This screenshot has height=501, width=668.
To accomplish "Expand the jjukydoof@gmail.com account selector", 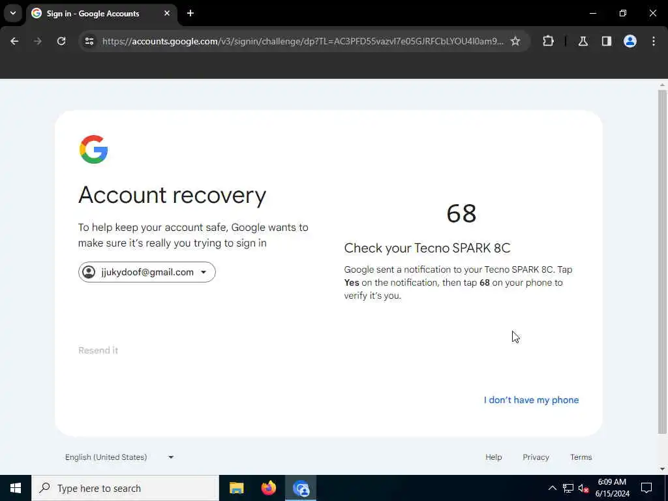I will 147,272.
